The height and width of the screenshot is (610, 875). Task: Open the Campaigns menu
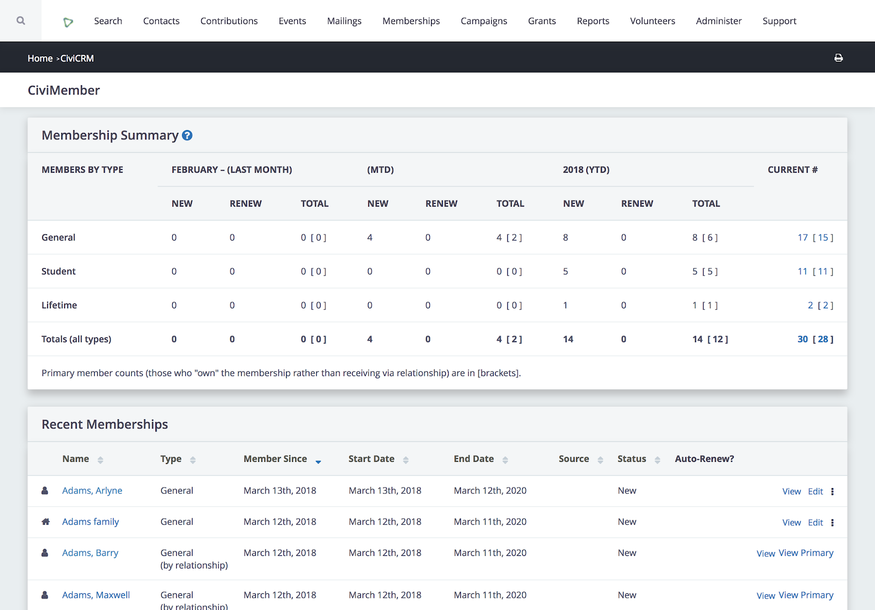484,21
